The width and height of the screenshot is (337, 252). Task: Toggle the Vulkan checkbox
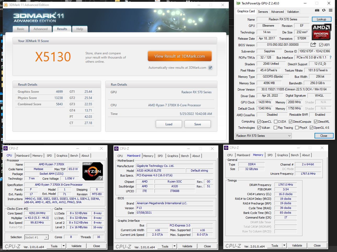coord(259,128)
